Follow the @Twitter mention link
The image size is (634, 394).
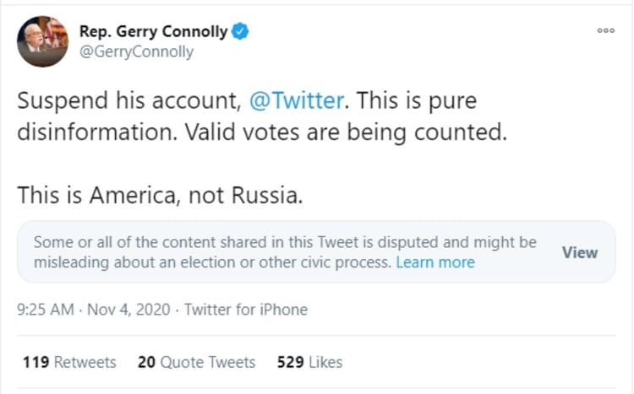tap(298, 101)
